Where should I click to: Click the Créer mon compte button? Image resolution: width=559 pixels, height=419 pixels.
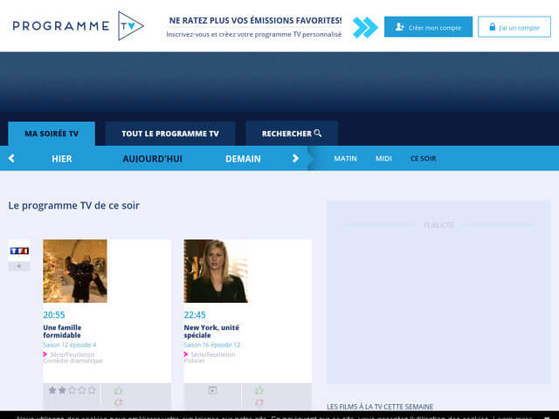pyautogui.click(x=428, y=27)
